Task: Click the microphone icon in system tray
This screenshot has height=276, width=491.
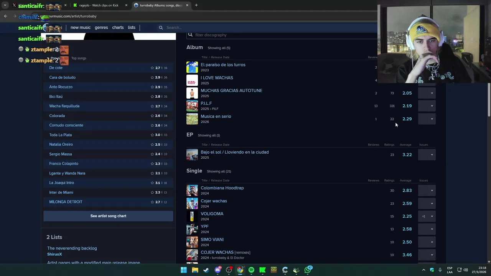Action: 440,270
